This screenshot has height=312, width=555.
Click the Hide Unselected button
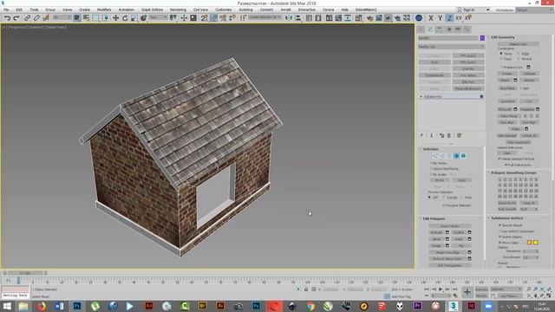click(518, 142)
